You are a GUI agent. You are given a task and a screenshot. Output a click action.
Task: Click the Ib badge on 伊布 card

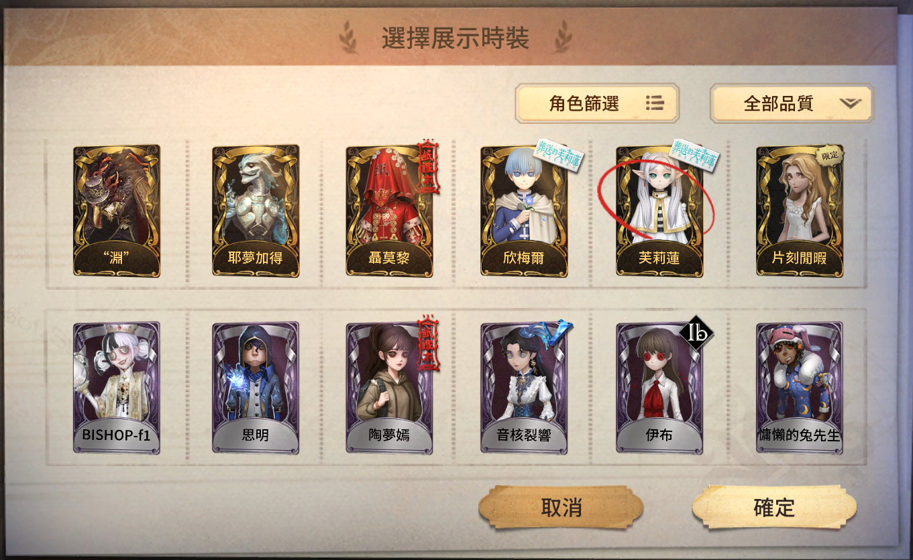point(696,333)
